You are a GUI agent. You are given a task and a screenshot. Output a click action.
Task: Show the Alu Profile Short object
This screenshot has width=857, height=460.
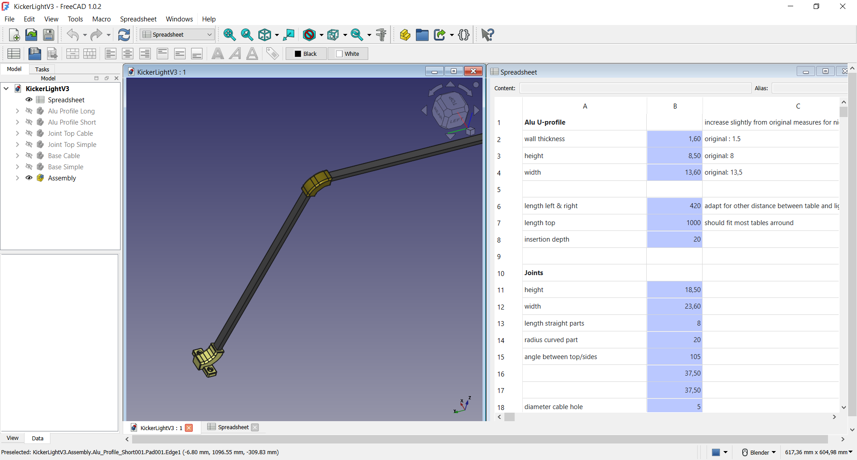tap(29, 122)
